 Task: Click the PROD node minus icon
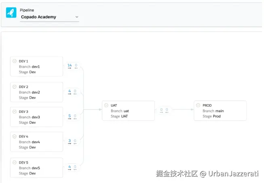[x=198, y=105]
